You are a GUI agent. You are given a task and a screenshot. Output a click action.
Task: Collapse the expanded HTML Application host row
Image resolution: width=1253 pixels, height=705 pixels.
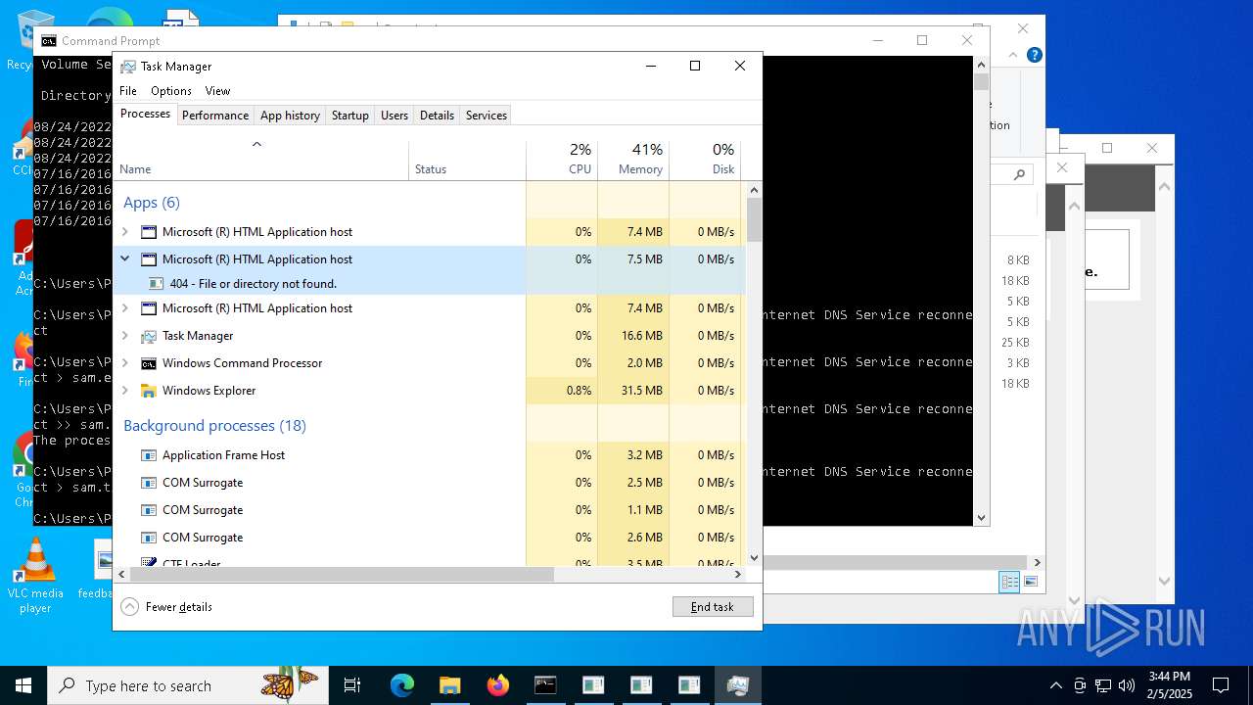point(124,259)
